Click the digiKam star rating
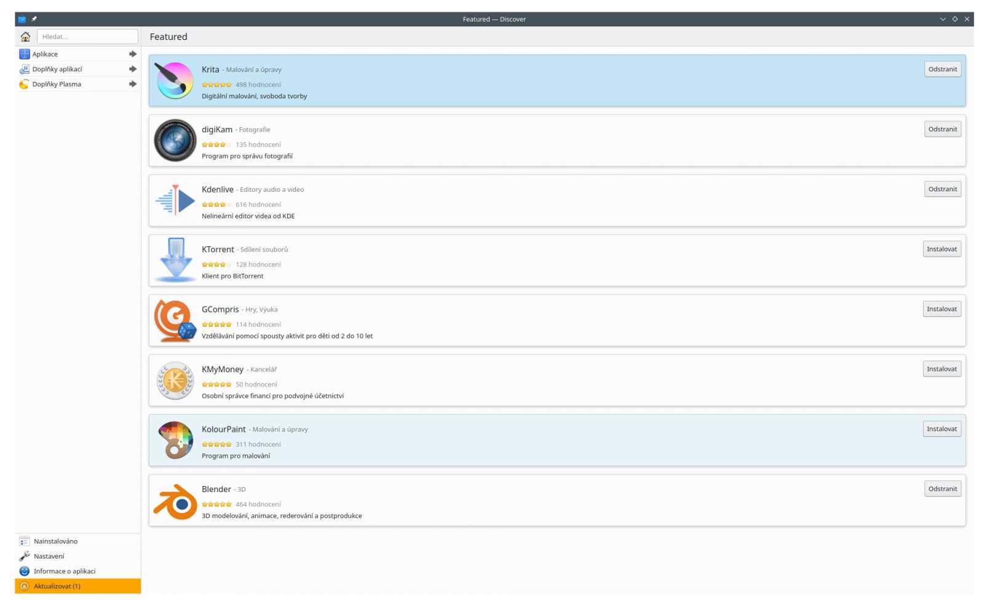 pyautogui.click(x=216, y=145)
